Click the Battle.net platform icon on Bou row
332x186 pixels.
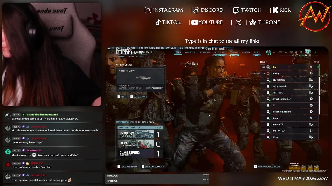[x=311, y=67]
